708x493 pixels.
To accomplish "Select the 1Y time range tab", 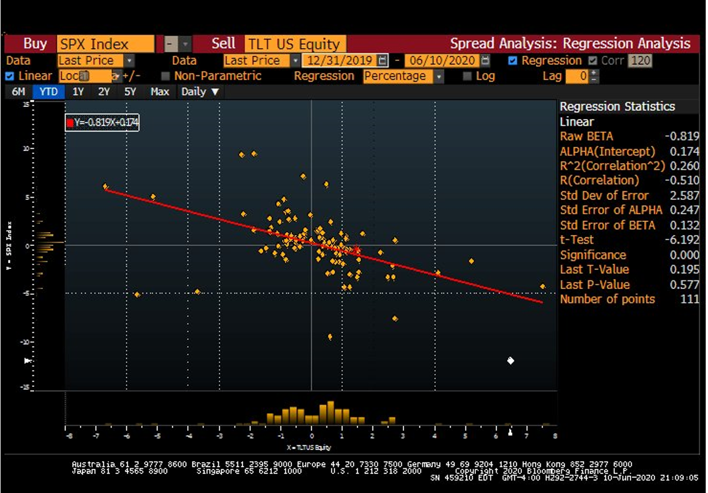I will [78, 92].
